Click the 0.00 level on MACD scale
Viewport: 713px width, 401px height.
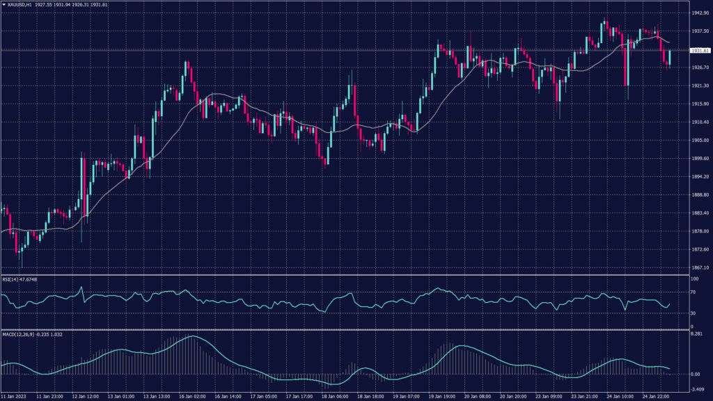(x=695, y=374)
